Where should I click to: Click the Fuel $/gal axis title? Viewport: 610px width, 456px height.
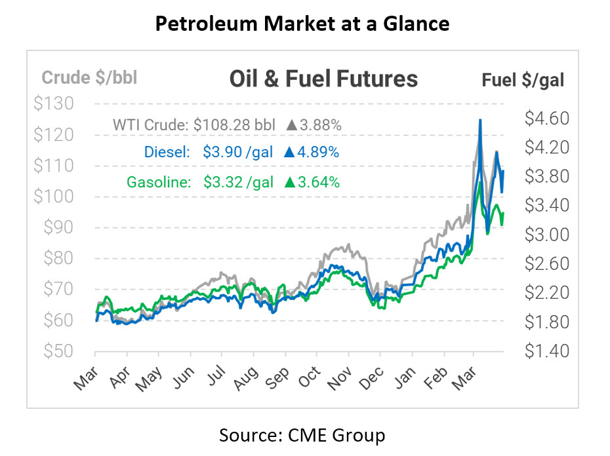(523, 80)
